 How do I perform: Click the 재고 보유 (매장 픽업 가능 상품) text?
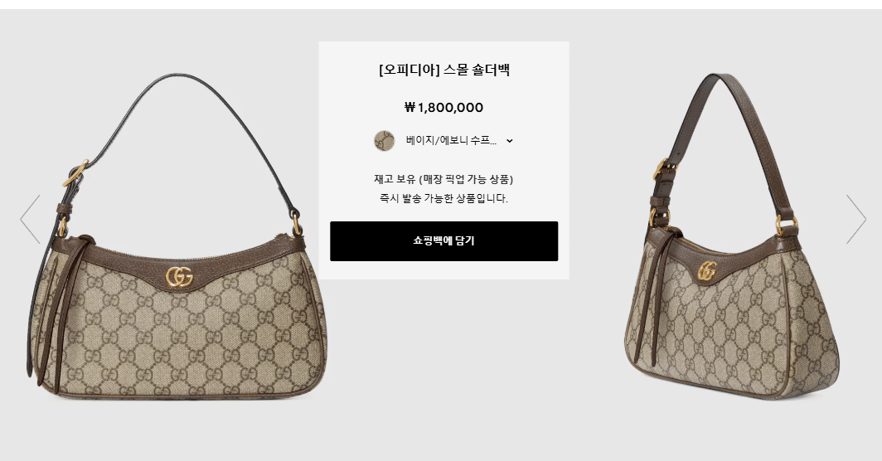tap(443, 179)
